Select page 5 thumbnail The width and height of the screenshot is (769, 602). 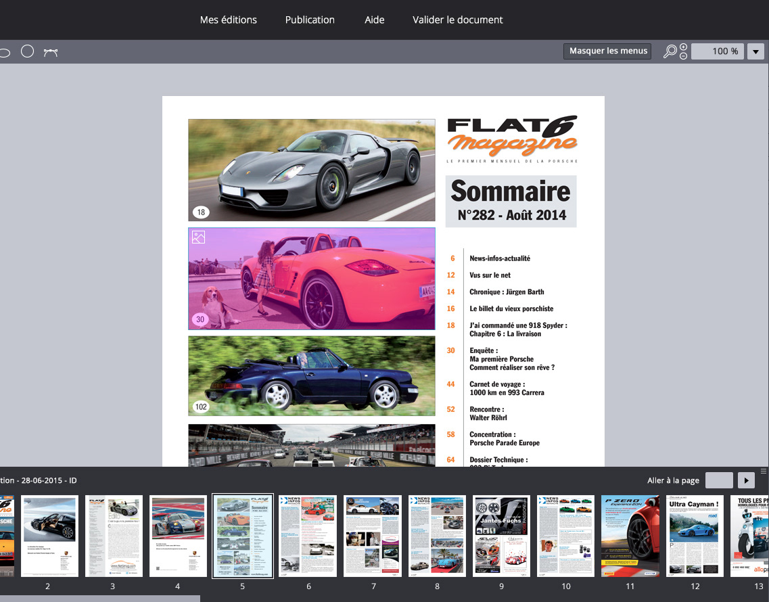[243, 536]
